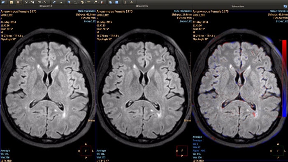Open the yellow viewport layout icon

coord(11,2)
